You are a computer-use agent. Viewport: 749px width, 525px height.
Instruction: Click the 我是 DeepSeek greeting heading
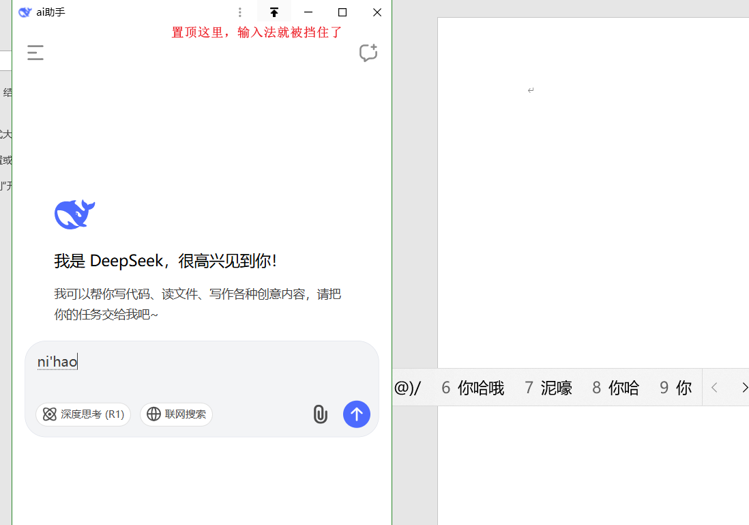(x=165, y=261)
